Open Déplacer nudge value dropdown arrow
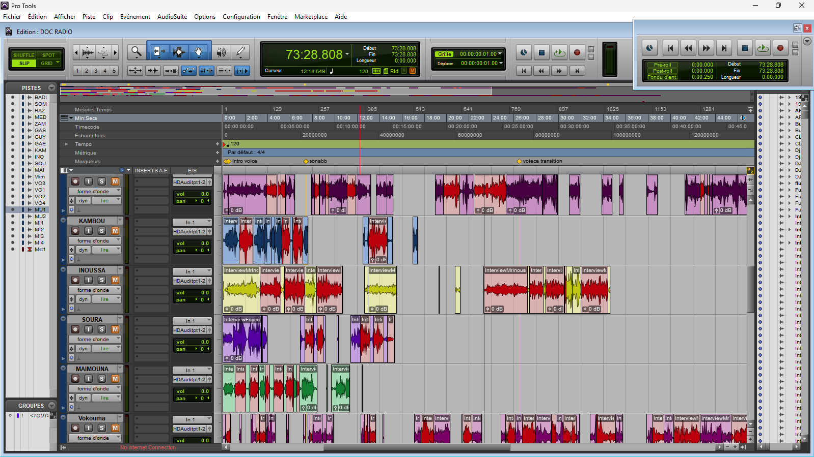This screenshot has height=457, width=814. coord(501,63)
